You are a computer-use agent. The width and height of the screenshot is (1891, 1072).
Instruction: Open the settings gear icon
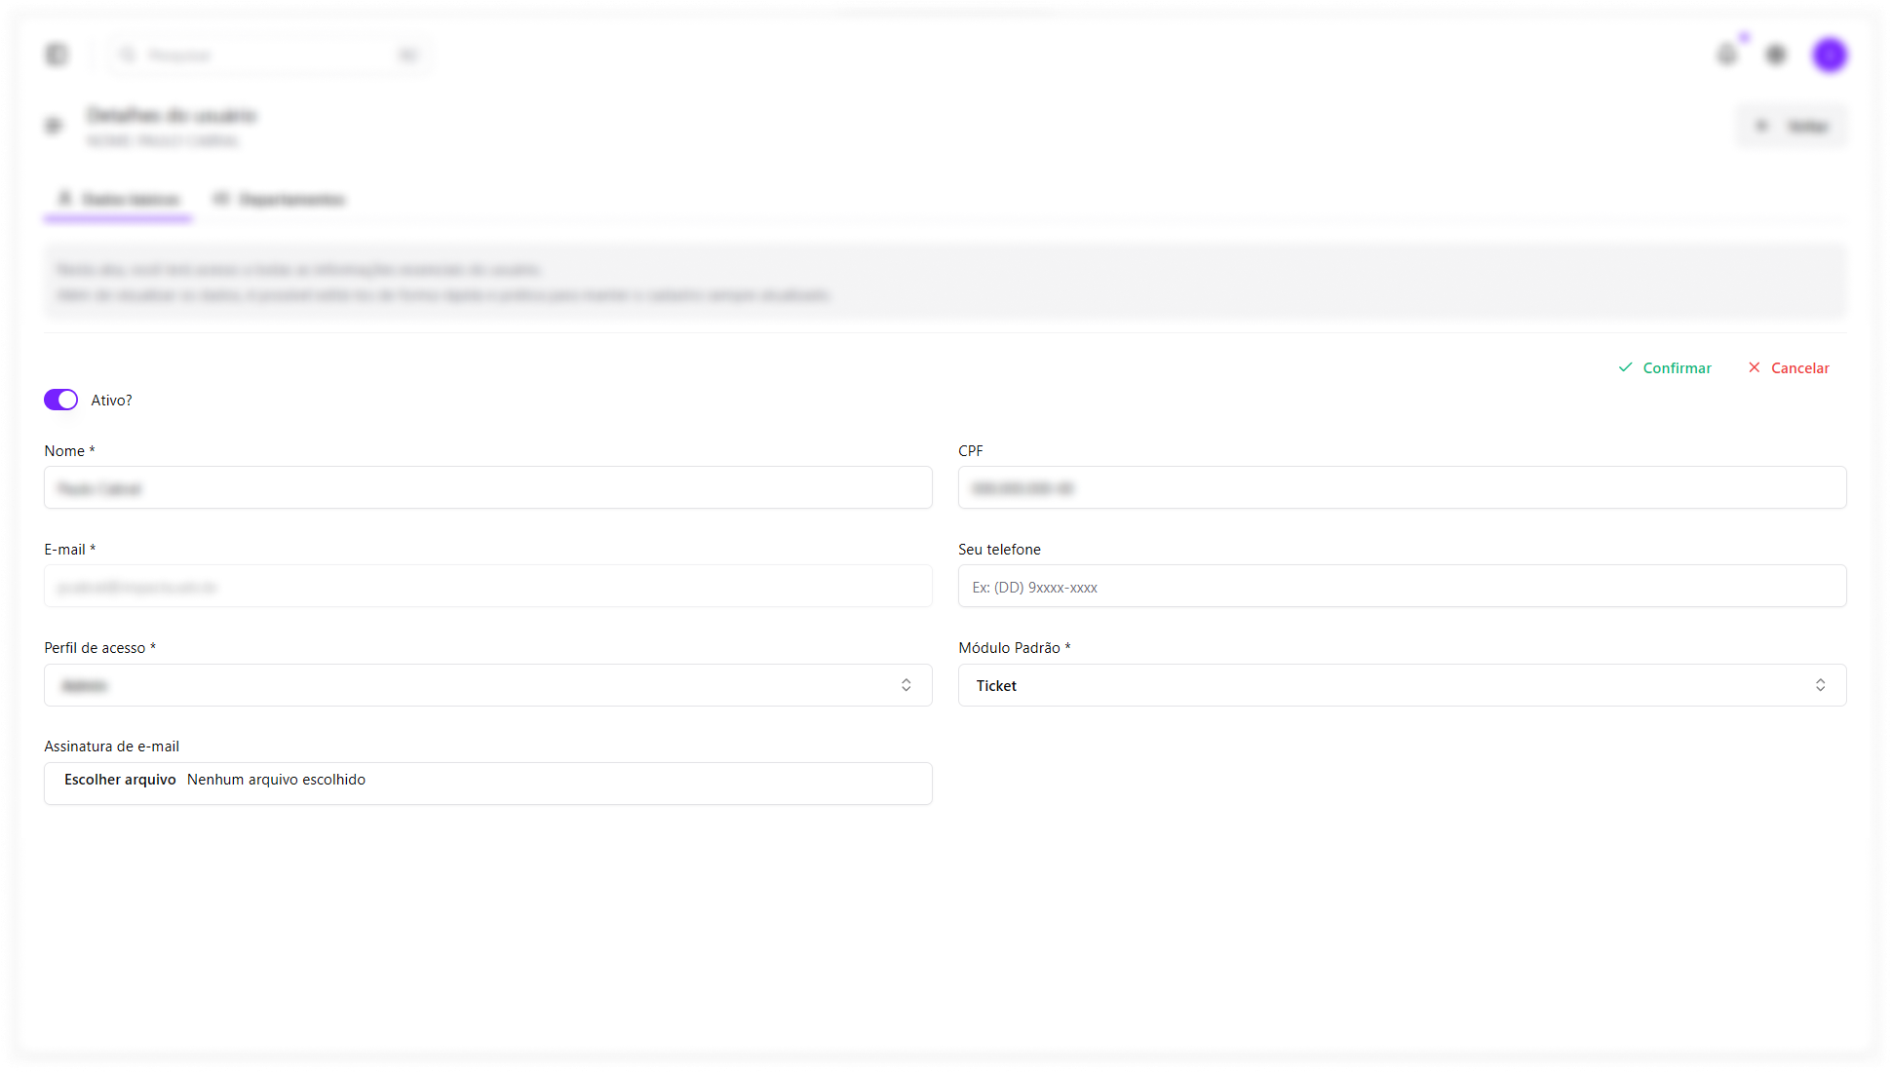[x=1776, y=55]
